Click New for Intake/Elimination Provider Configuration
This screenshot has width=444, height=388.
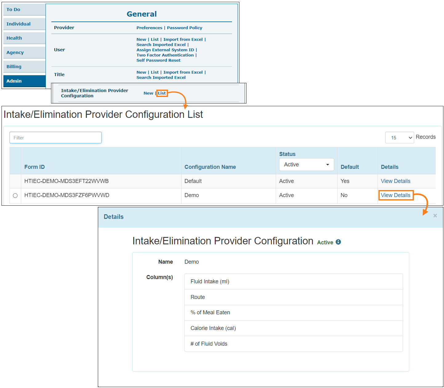click(148, 93)
